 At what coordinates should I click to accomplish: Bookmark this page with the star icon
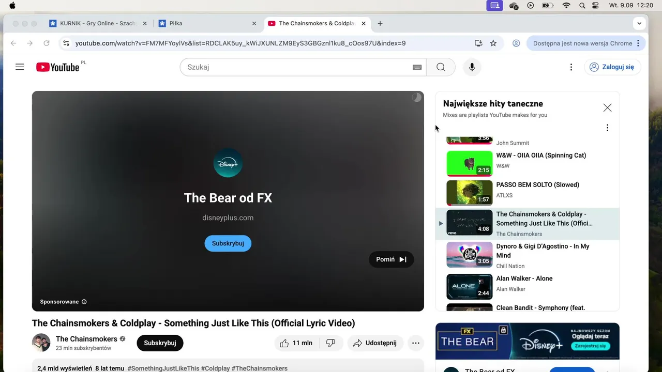coord(493,43)
